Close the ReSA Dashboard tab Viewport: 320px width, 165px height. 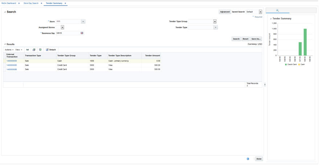[19, 3]
